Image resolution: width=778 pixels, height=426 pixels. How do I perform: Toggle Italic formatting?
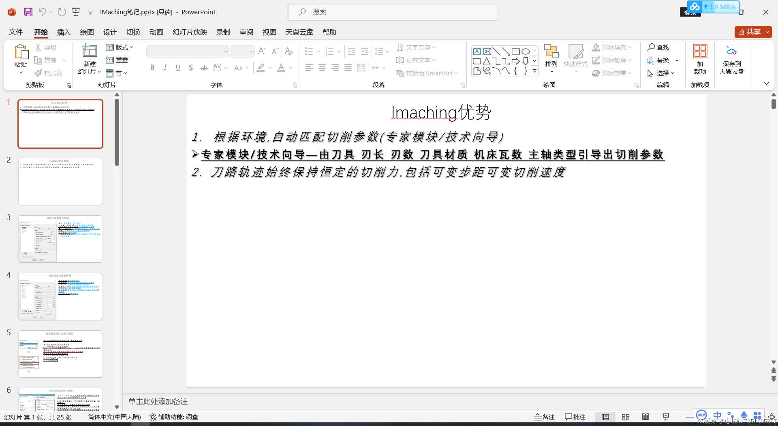click(165, 68)
